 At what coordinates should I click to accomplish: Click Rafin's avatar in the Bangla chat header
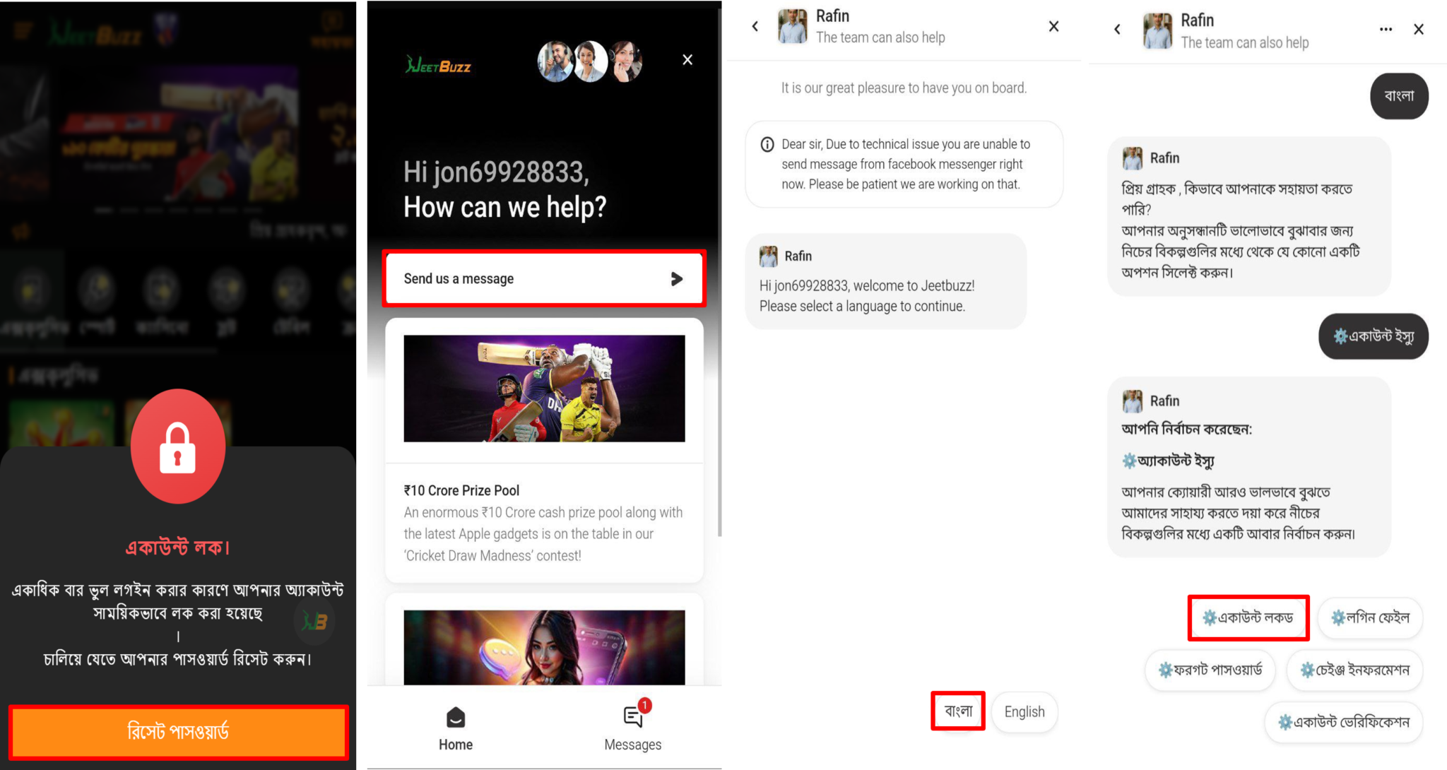click(x=1157, y=31)
